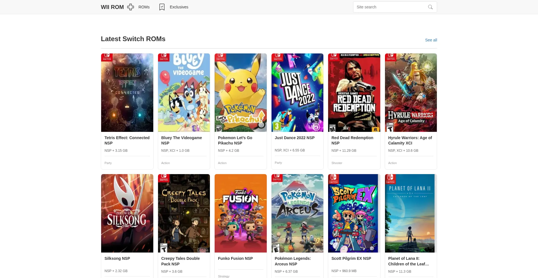Viewport: 538px width, 278px height.
Task: Click the 'NSP, XCI + 6.55 GB' text
Action: click(290, 150)
